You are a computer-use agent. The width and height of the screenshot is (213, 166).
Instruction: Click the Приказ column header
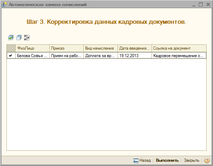[66, 48]
